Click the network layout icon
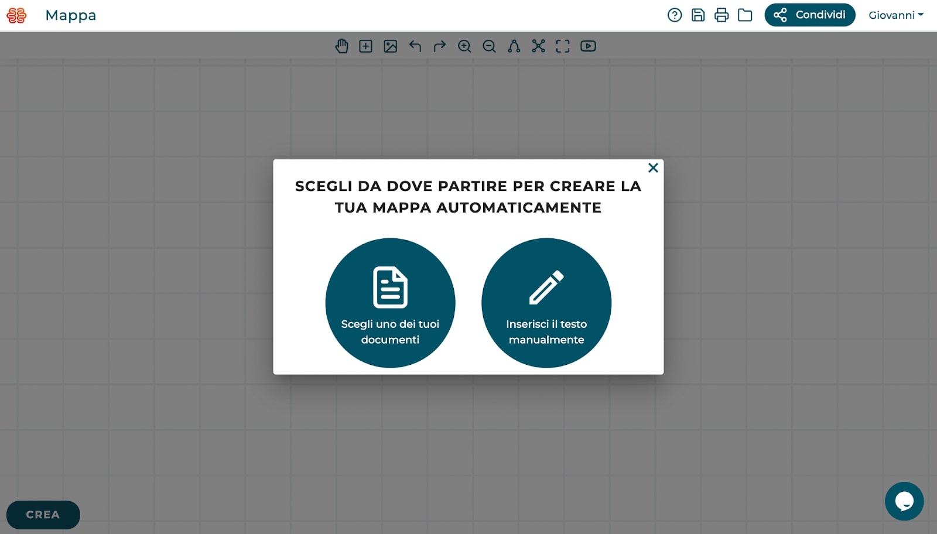This screenshot has width=937, height=534. click(x=539, y=46)
